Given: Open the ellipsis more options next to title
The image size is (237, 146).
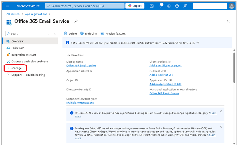Looking at the screenshot, I should 83,21.
